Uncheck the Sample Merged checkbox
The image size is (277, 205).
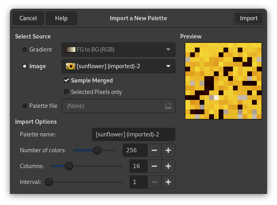(67, 80)
